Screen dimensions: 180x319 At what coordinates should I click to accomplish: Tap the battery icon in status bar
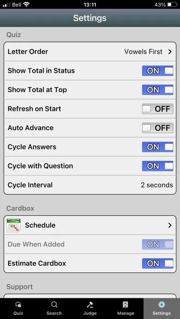(x=172, y=5)
